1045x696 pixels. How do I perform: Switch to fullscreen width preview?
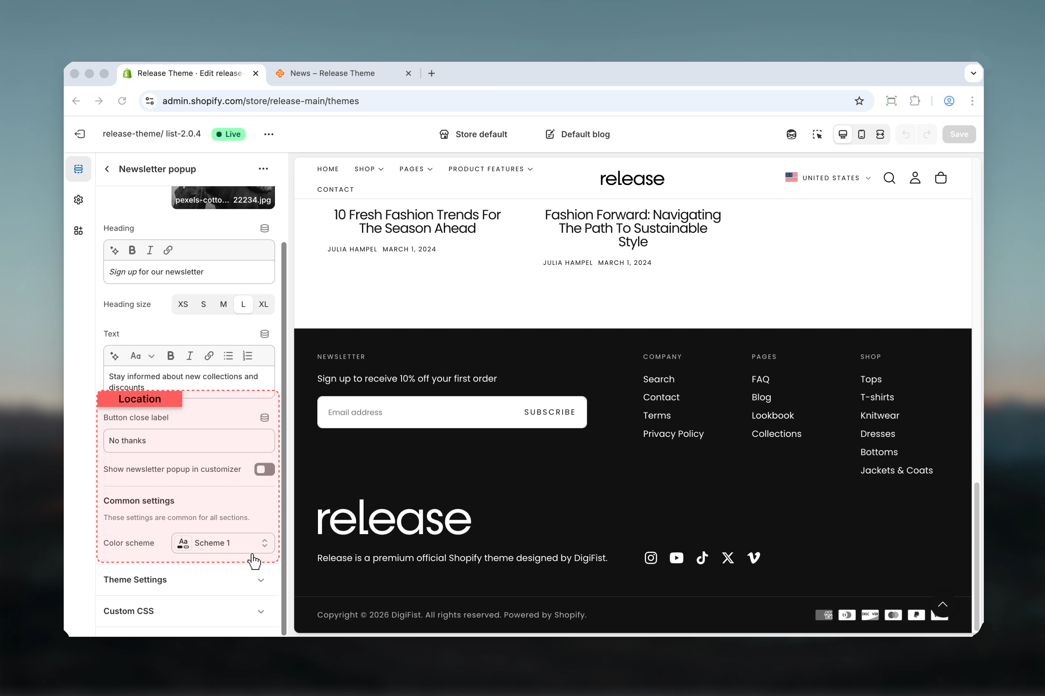[x=880, y=134]
